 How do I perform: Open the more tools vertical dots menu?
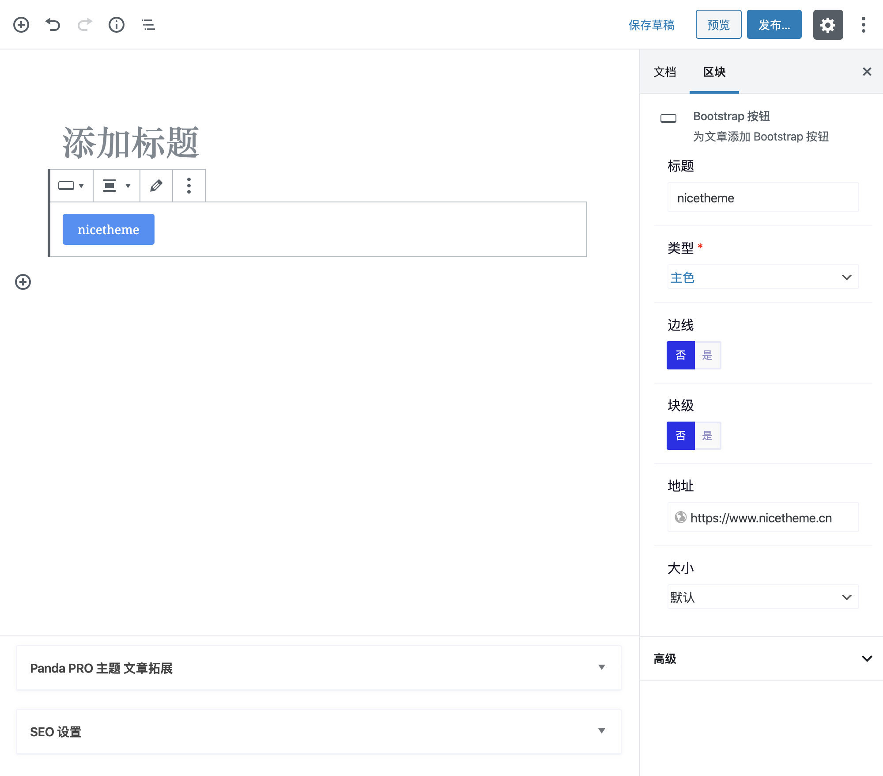(x=863, y=25)
